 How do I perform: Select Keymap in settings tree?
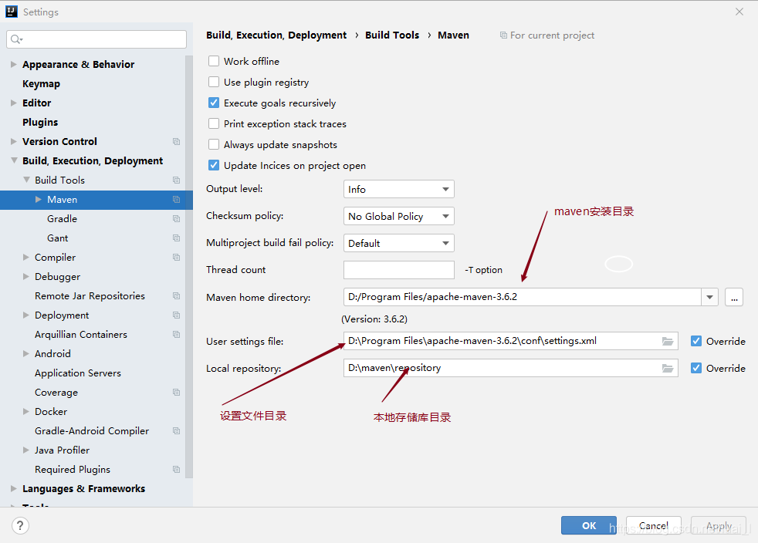[41, 83]
